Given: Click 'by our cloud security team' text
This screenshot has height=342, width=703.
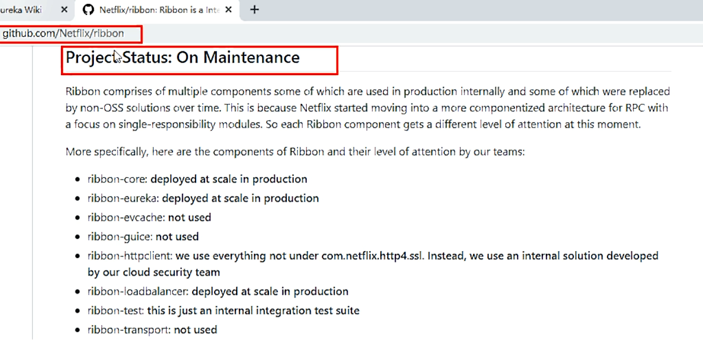Looking at the screenshot, I should tap(154, 272).
